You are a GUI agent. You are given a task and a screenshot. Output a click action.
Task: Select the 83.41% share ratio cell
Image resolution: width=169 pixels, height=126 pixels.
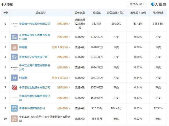pos(138,24)
